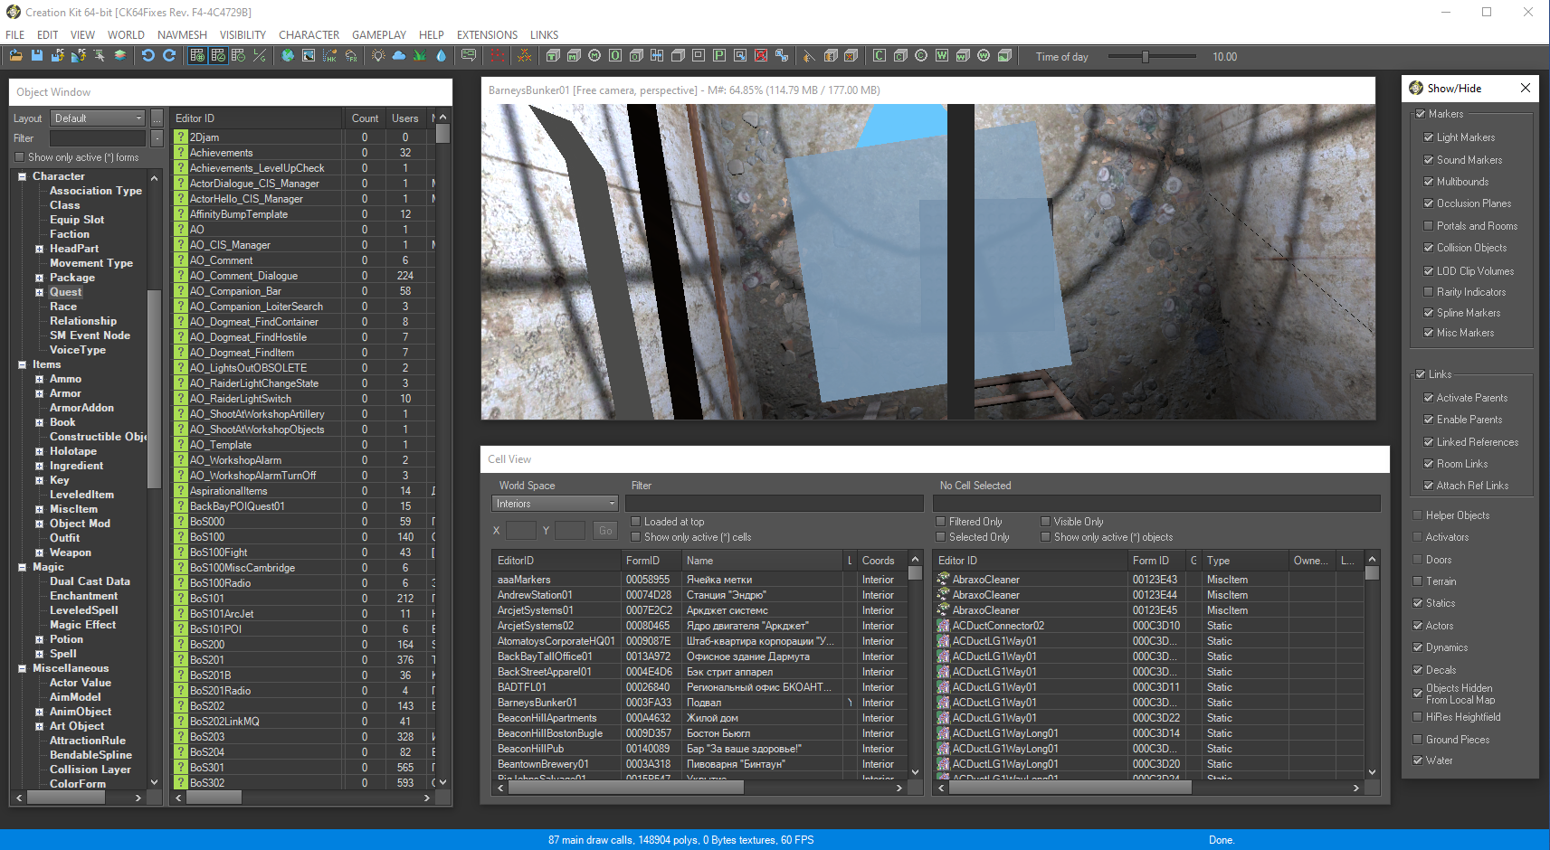Open the NAVMESH menu
The width and height of the screenshot is (1550, 850).
(x=182, y=35)
